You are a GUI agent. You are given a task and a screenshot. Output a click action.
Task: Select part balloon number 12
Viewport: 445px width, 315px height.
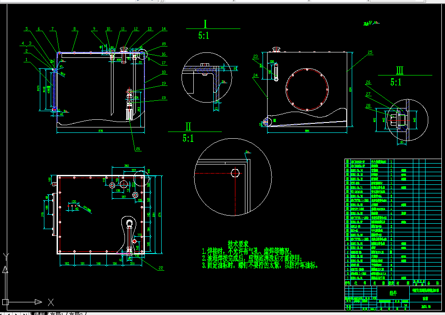coord(136,28)
